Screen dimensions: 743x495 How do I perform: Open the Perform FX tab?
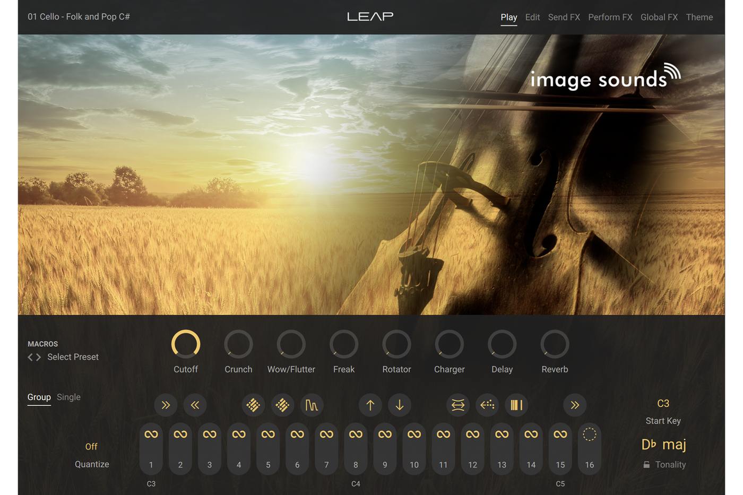(x=610, y=17)
